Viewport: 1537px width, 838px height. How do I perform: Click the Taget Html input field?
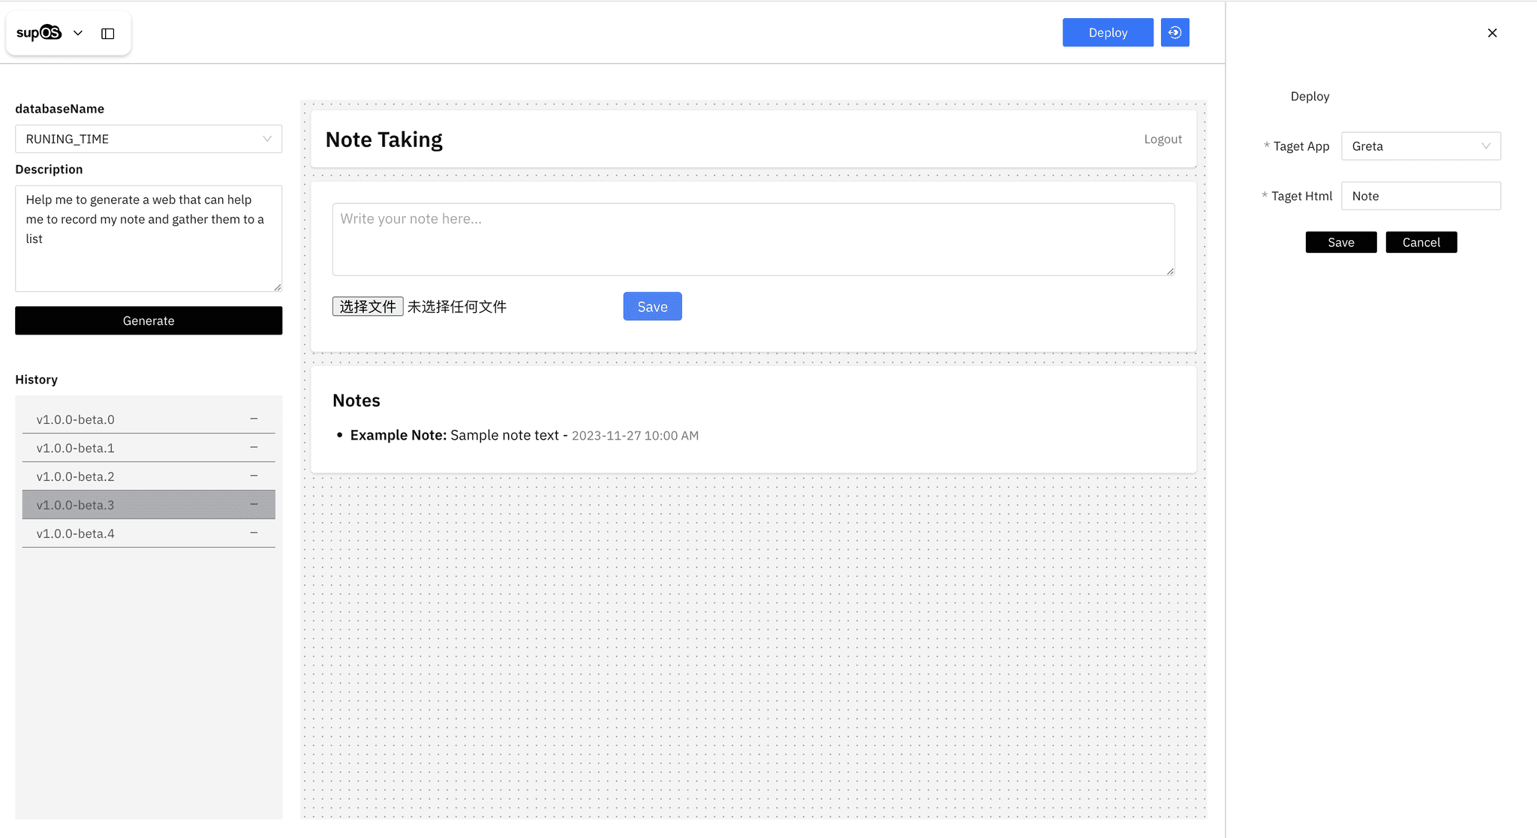coord(1421,196)
